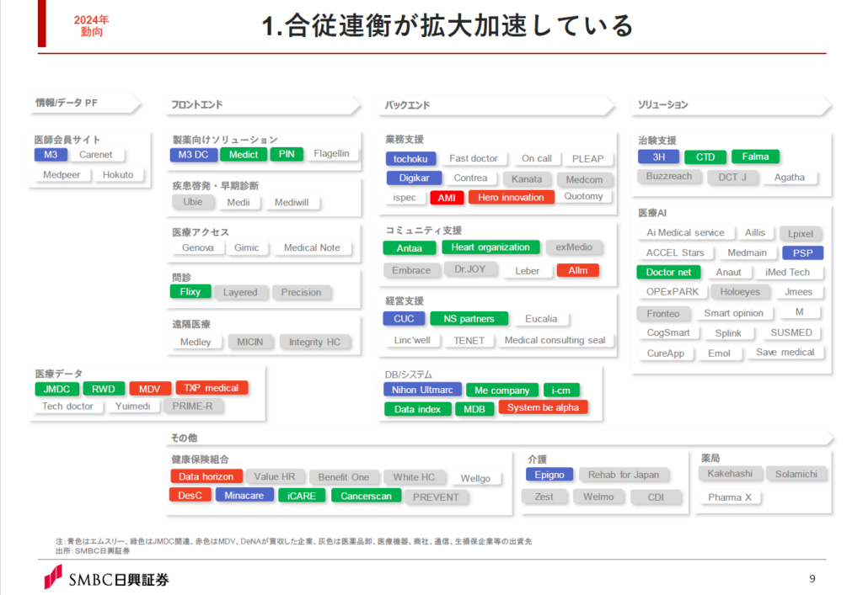
Task: Click the green Medict chip
Action: [x=244, y=155]
